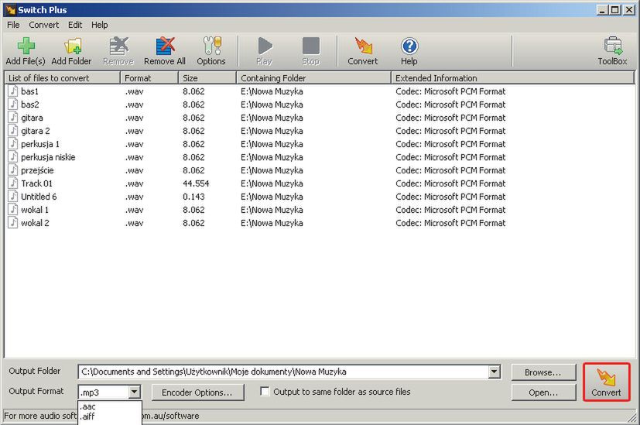
Task: Select the perkusja 1 file icon
Action: [13, 143]
